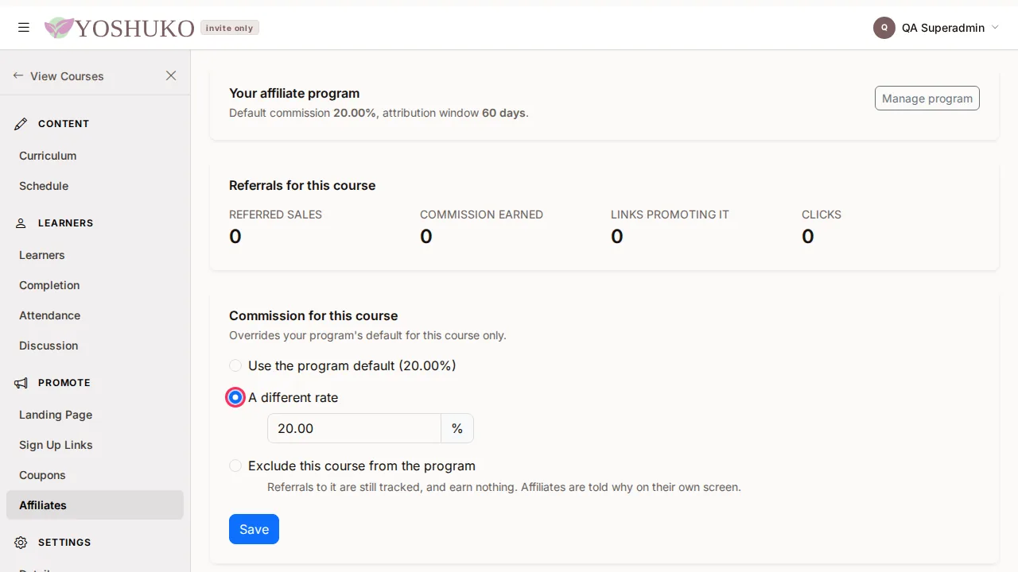Select Use the program default radio
The width and height of the screenshot is (1018, 572).
[x=235, y=365]
